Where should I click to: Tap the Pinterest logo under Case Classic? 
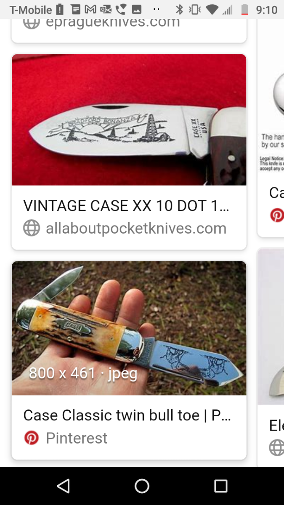tap(32, 438)
